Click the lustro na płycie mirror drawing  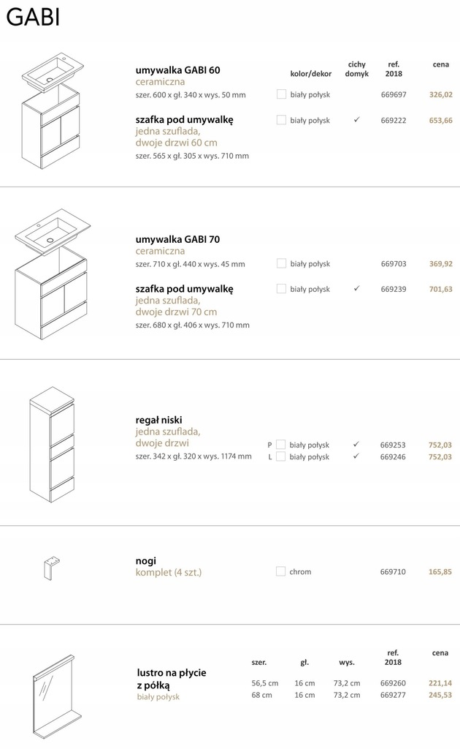coord(54,697)
